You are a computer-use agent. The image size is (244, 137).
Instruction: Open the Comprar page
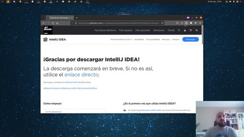point(175,40)
